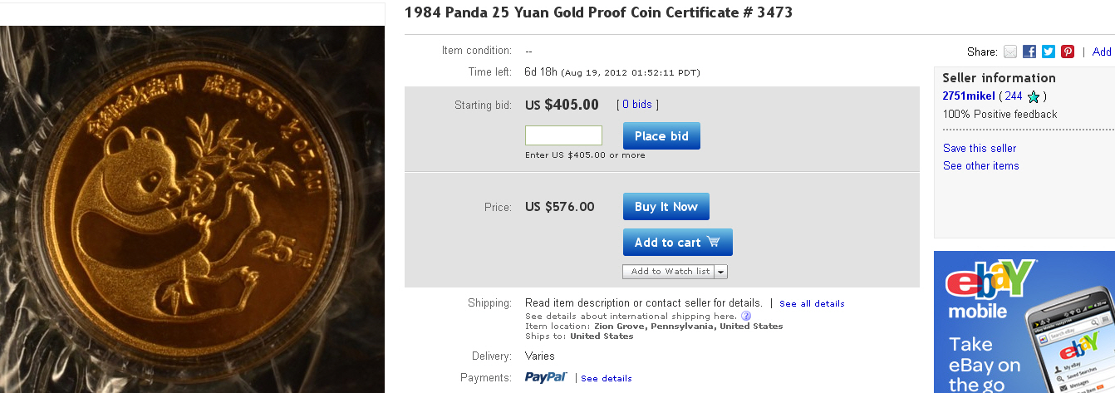The height and width of the screenshot is (393, 1115).
Task: Click Save this seller link
Action: click(980, 148)
